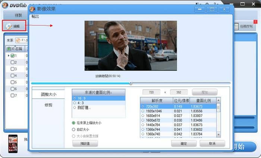Pick the 1920x1046 resolution row

(x=178, y=111)
